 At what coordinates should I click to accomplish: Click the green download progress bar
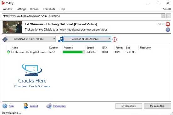74,52
